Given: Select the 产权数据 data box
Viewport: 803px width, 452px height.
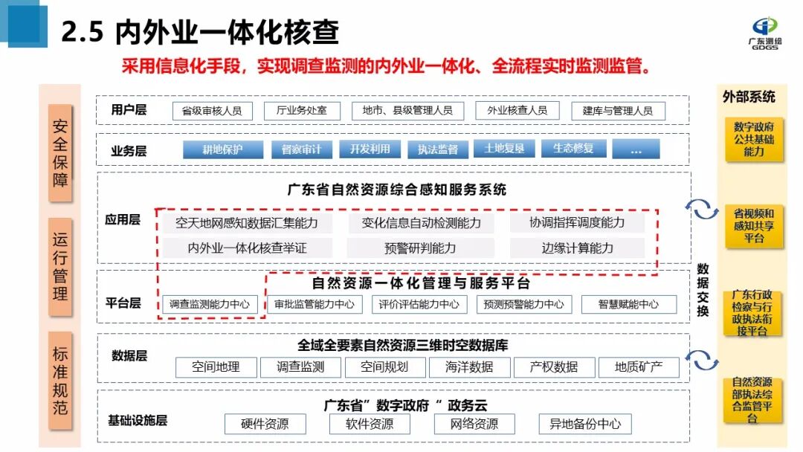Looking at the screenshot, I should [x=554, y=367].
